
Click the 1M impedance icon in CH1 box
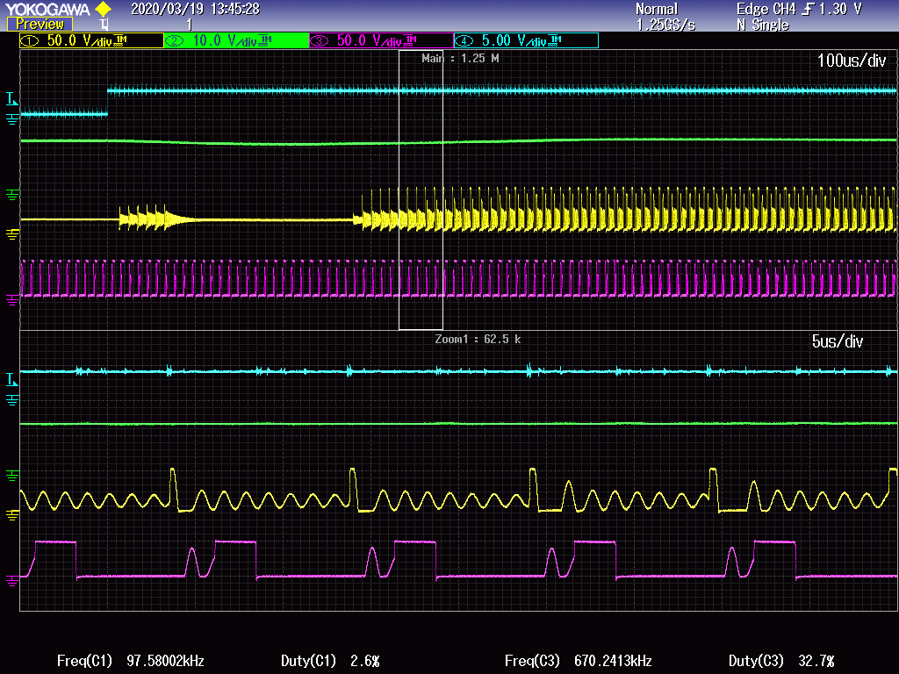point(120,40)
